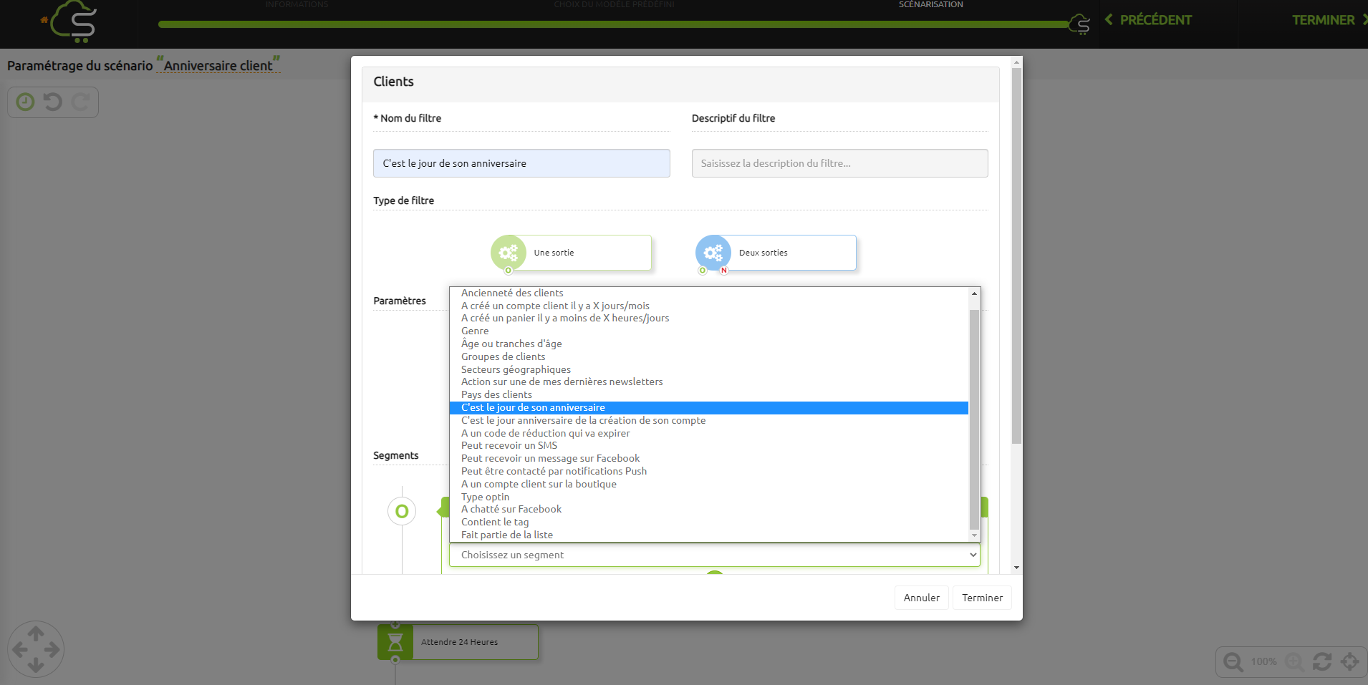Select the Une sortie filter type
The width and height of the screenshot is (1368, 685).
572,253
